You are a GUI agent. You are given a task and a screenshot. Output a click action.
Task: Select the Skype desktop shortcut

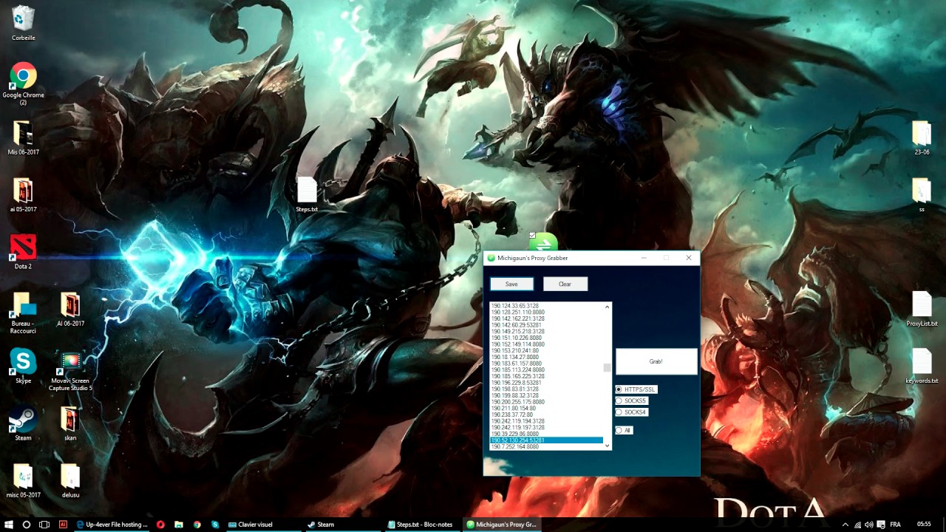(23, 366)
